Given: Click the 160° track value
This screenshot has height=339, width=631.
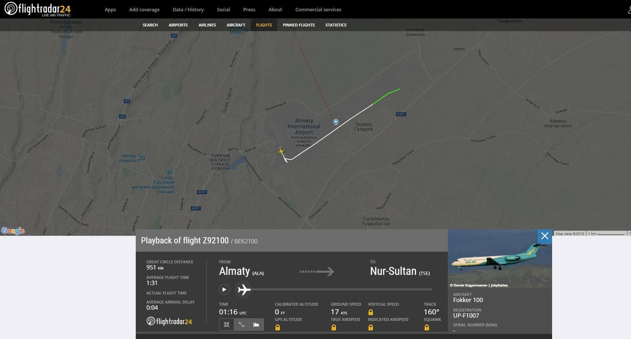Looking at the screenshot, I should tap(431, 312).
